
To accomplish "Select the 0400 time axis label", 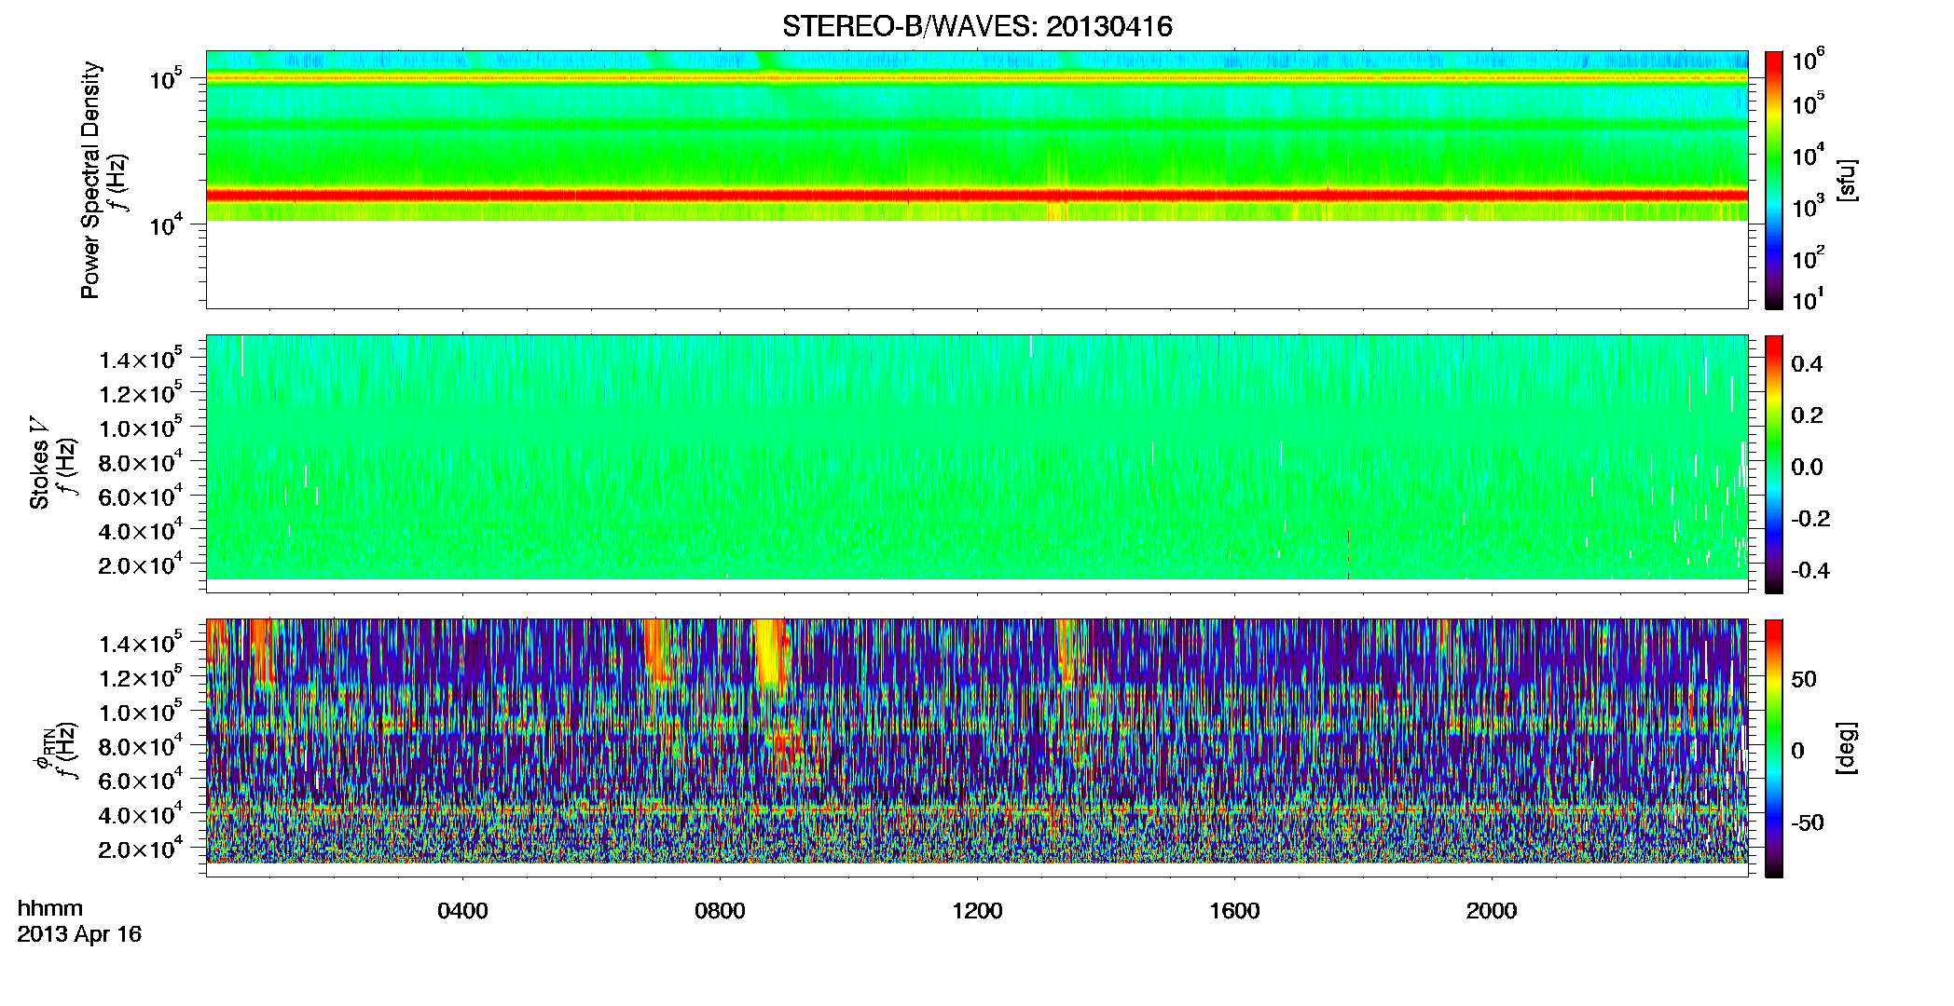I will point(462,910).
